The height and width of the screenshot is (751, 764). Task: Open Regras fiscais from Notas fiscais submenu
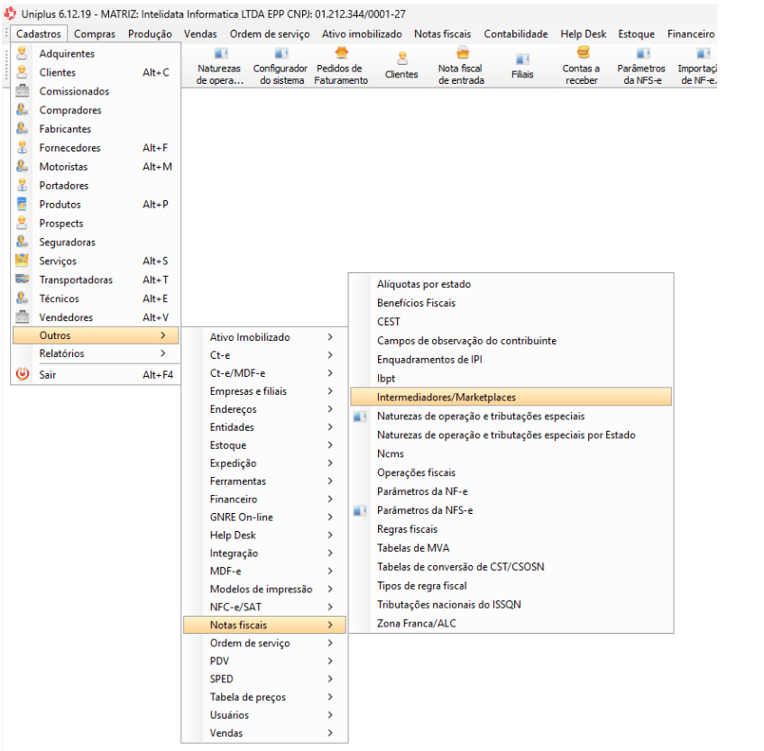coord(407,529)
